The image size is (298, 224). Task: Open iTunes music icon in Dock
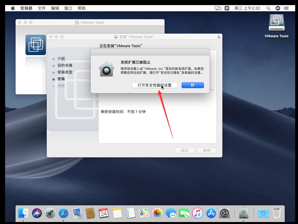point(197,213)
